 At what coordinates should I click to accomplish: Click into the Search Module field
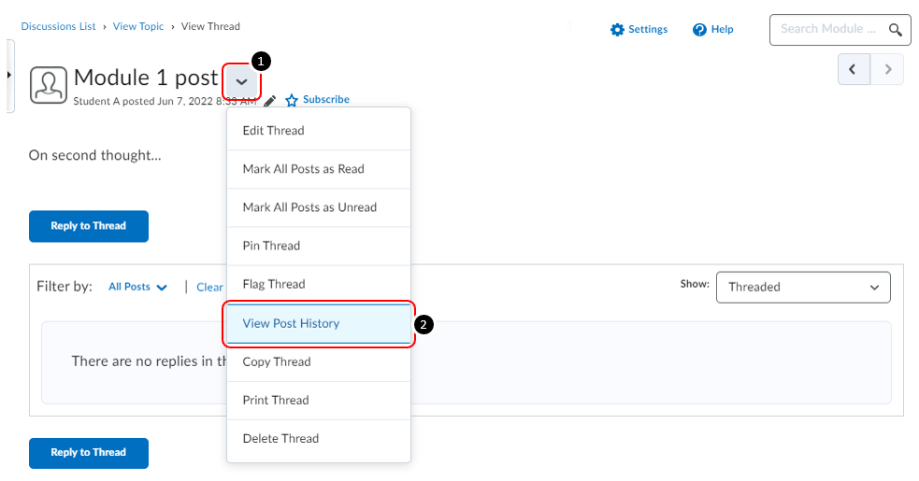(827, 29)
